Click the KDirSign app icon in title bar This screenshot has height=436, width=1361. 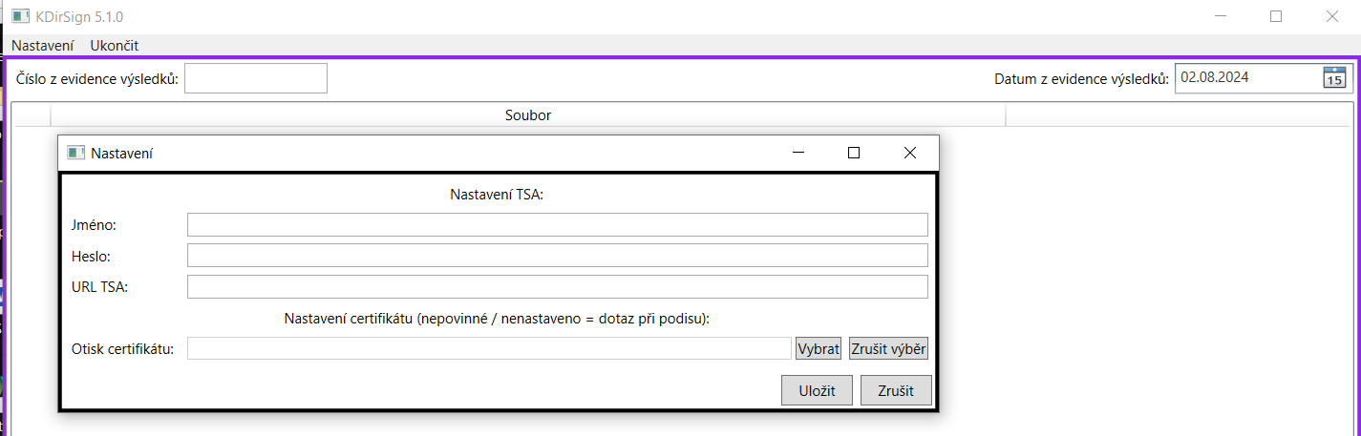tap(20, 16)
